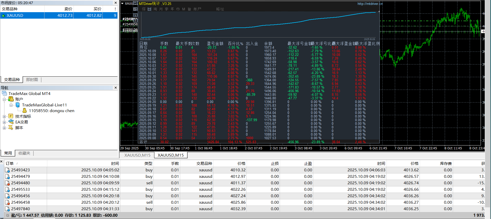Sort orders by the 库存费 column header
Viewport: 491px width, 219px height.
tap(437, 164)
